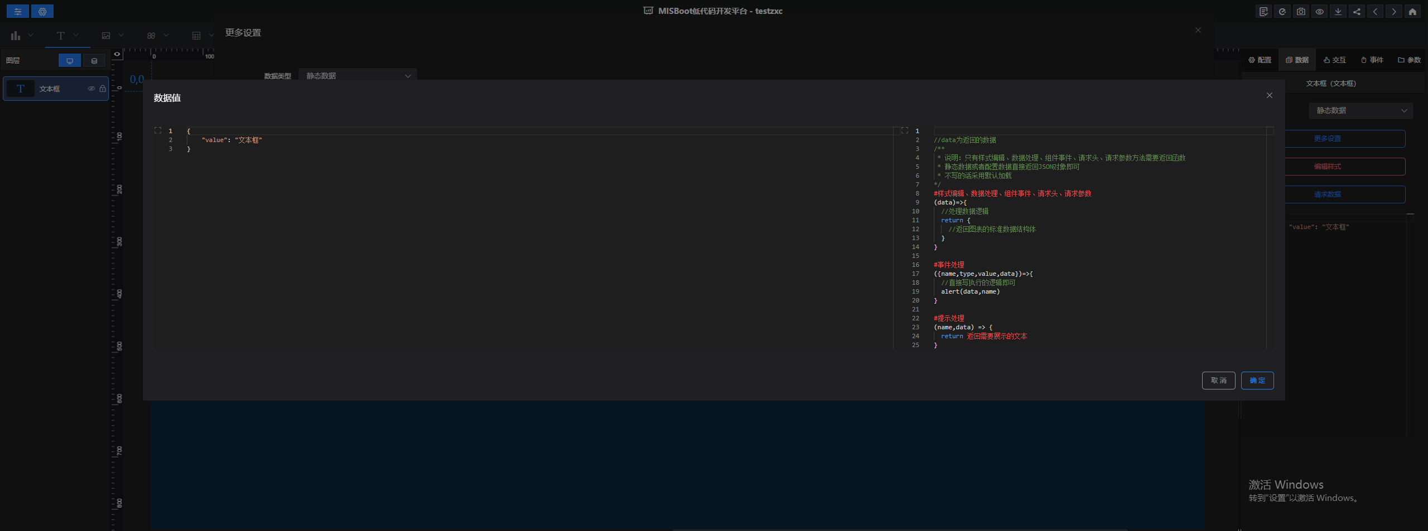Select the table component icon
Screen dimensions: 1428x531
[196, 36]
